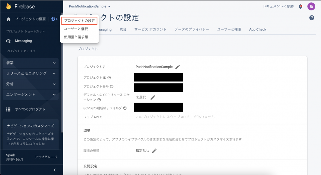Click the アップグレード button
The width and height of the screenshot is (321, 175).
tap(46, 157)
